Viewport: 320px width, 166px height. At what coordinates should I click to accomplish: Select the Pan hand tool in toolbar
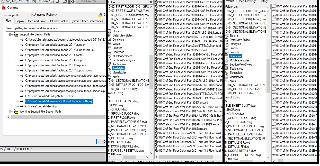pyautogui.click(x=3, y=1)
